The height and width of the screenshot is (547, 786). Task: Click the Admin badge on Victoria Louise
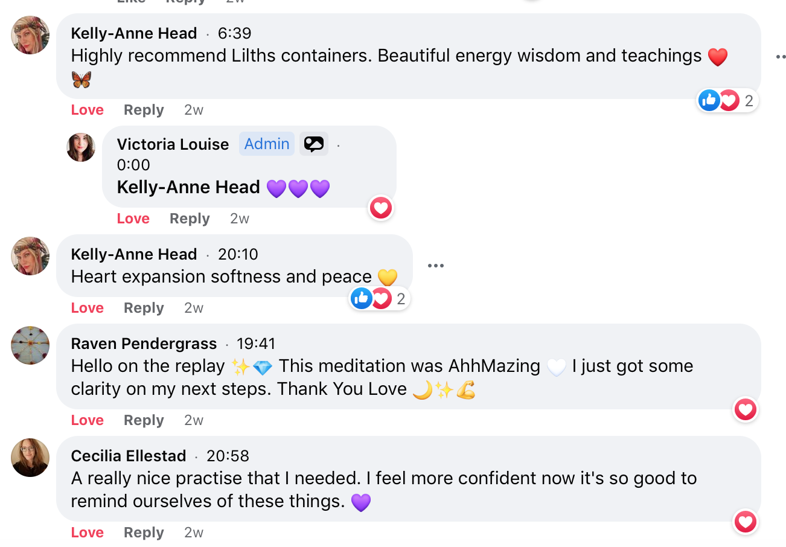[267, 144]
